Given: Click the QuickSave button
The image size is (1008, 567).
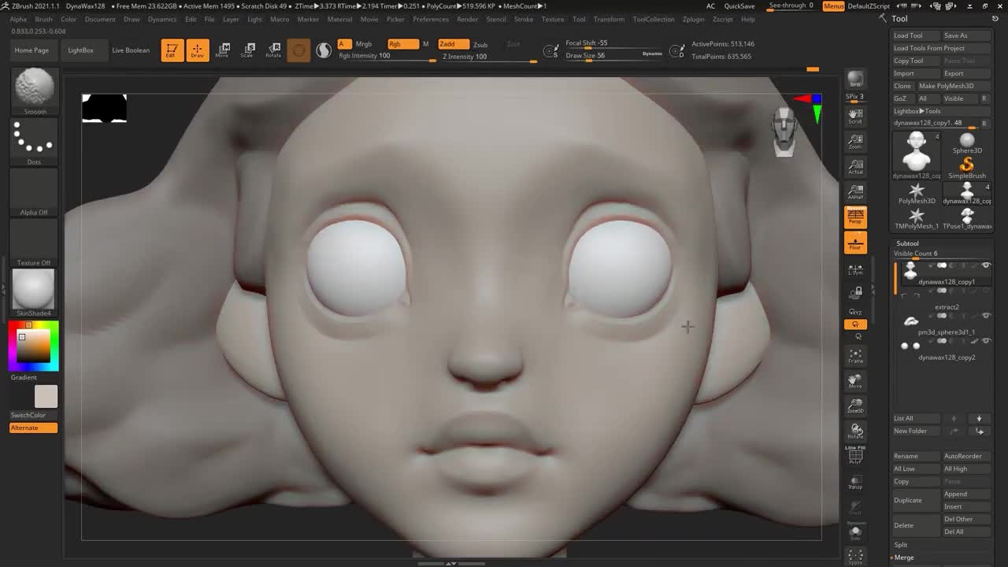Looking at the screenshot, I should (739, 6).
